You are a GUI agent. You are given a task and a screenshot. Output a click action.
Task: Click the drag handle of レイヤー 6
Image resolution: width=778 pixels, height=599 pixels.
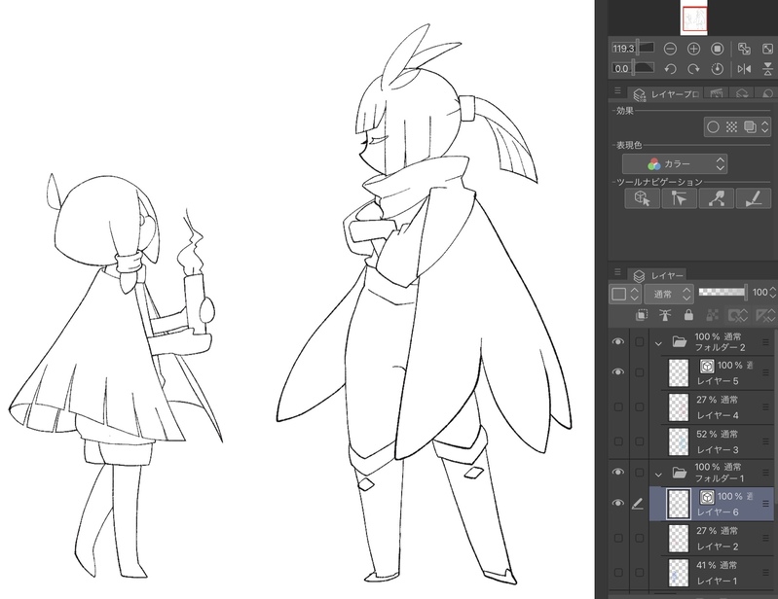[x=765, y=504]
